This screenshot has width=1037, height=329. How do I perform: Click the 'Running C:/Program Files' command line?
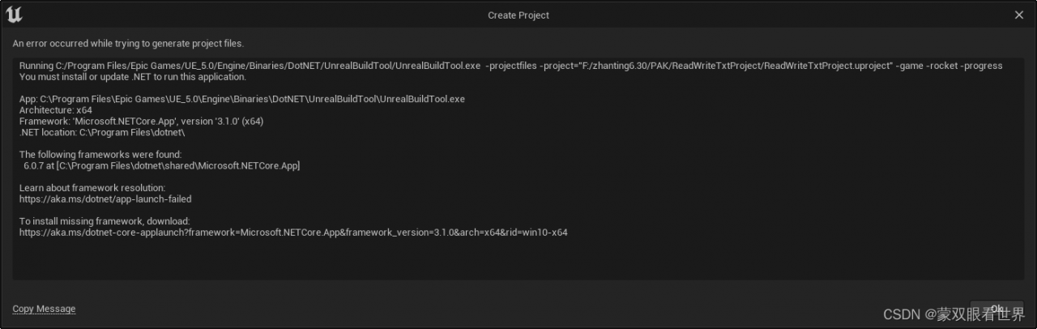point(510,66)
